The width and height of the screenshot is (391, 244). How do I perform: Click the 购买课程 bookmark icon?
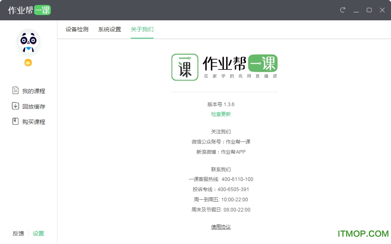click(x=15, y=121)
